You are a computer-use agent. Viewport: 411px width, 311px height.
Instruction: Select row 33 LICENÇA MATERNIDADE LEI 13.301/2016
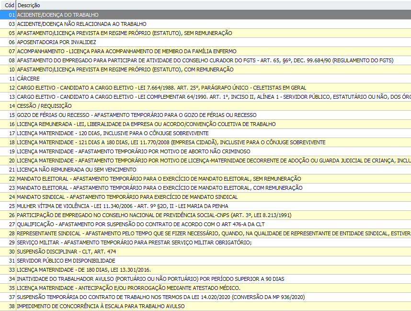205,270
